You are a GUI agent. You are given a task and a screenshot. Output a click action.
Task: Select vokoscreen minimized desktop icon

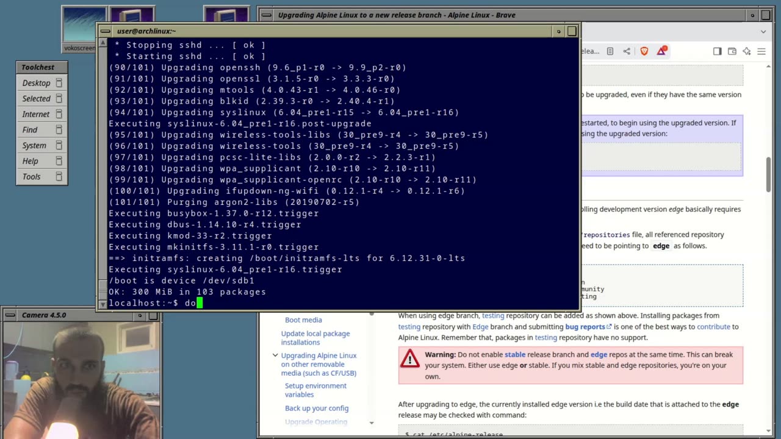pos(79,29)
